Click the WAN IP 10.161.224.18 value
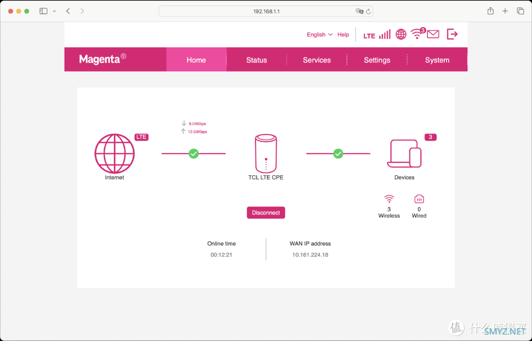The image size is (532, 341). (310, 255)
